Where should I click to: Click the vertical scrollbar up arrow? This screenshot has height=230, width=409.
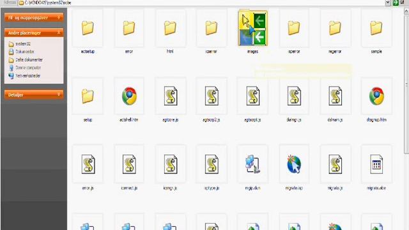click(406, 11)
